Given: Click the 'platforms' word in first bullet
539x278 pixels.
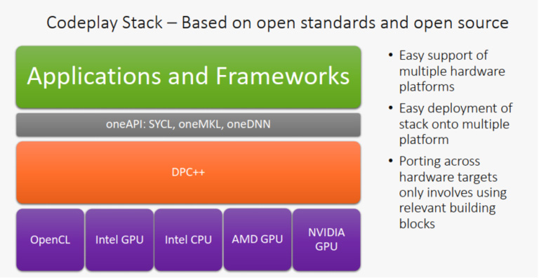Looking at the screenshot, I should [427, 87].
